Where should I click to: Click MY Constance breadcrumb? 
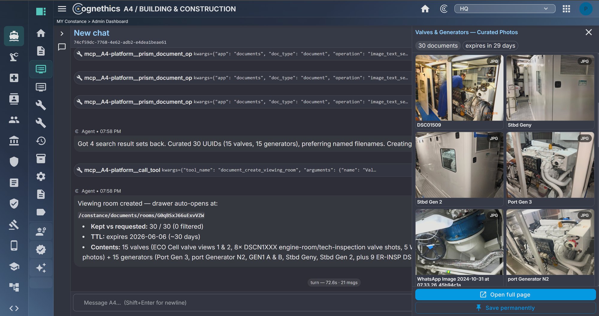point(71,22)
